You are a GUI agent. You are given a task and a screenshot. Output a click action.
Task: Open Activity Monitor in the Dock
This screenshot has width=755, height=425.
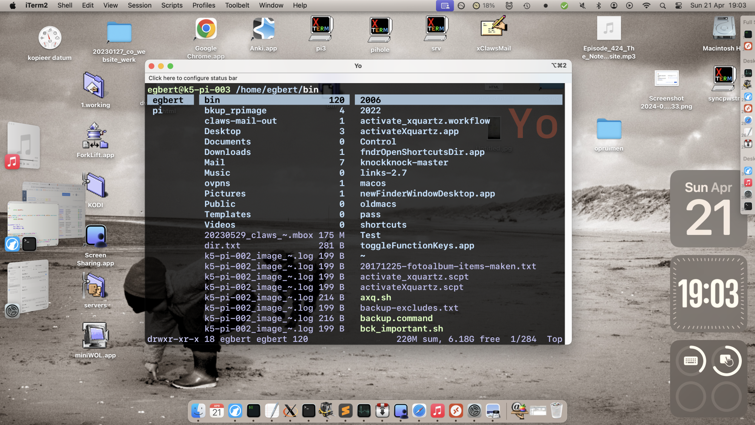364,411
